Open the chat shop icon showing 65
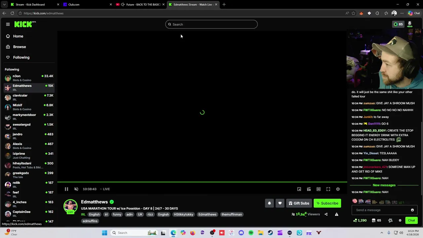 click(x=376, y=220)
